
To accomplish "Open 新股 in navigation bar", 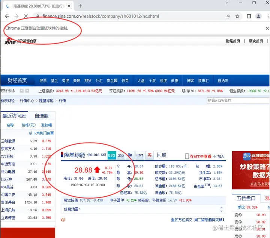I will 163,80.
